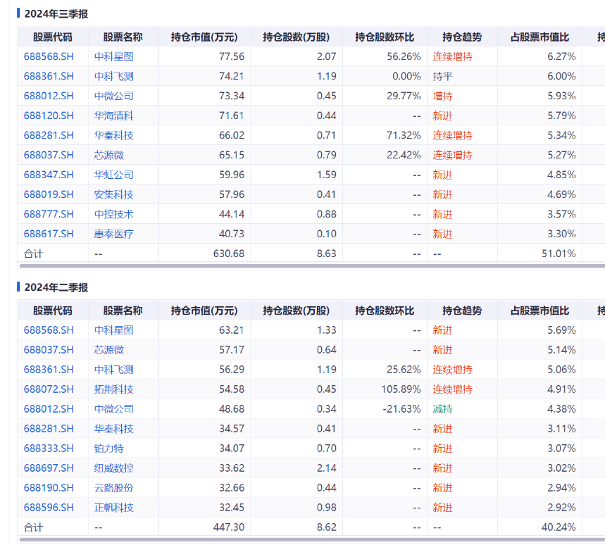Open stock code 688281.SH in 2024年二季报 table
Screen dimensions: 605x545
click(49, 429)
